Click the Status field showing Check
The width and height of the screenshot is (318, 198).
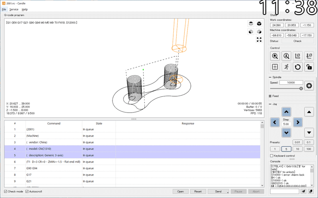click(x=297, y=41)
